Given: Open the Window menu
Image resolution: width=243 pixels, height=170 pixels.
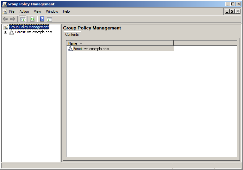Looking at the screenshot, I should coord(52,11).
